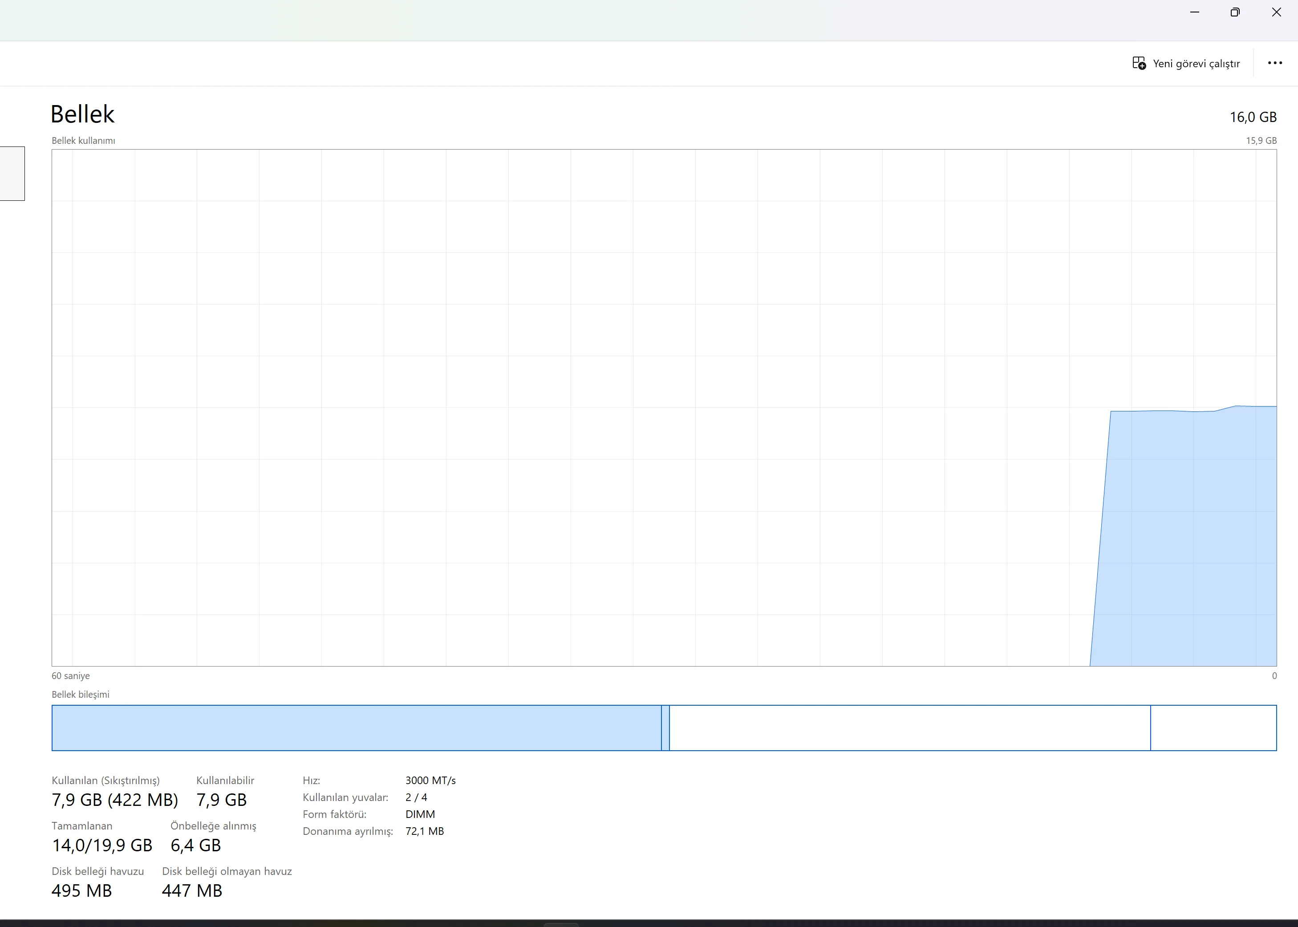Click the rightmost free memory composition segment
The image size is (1298, 927).
1213,728
